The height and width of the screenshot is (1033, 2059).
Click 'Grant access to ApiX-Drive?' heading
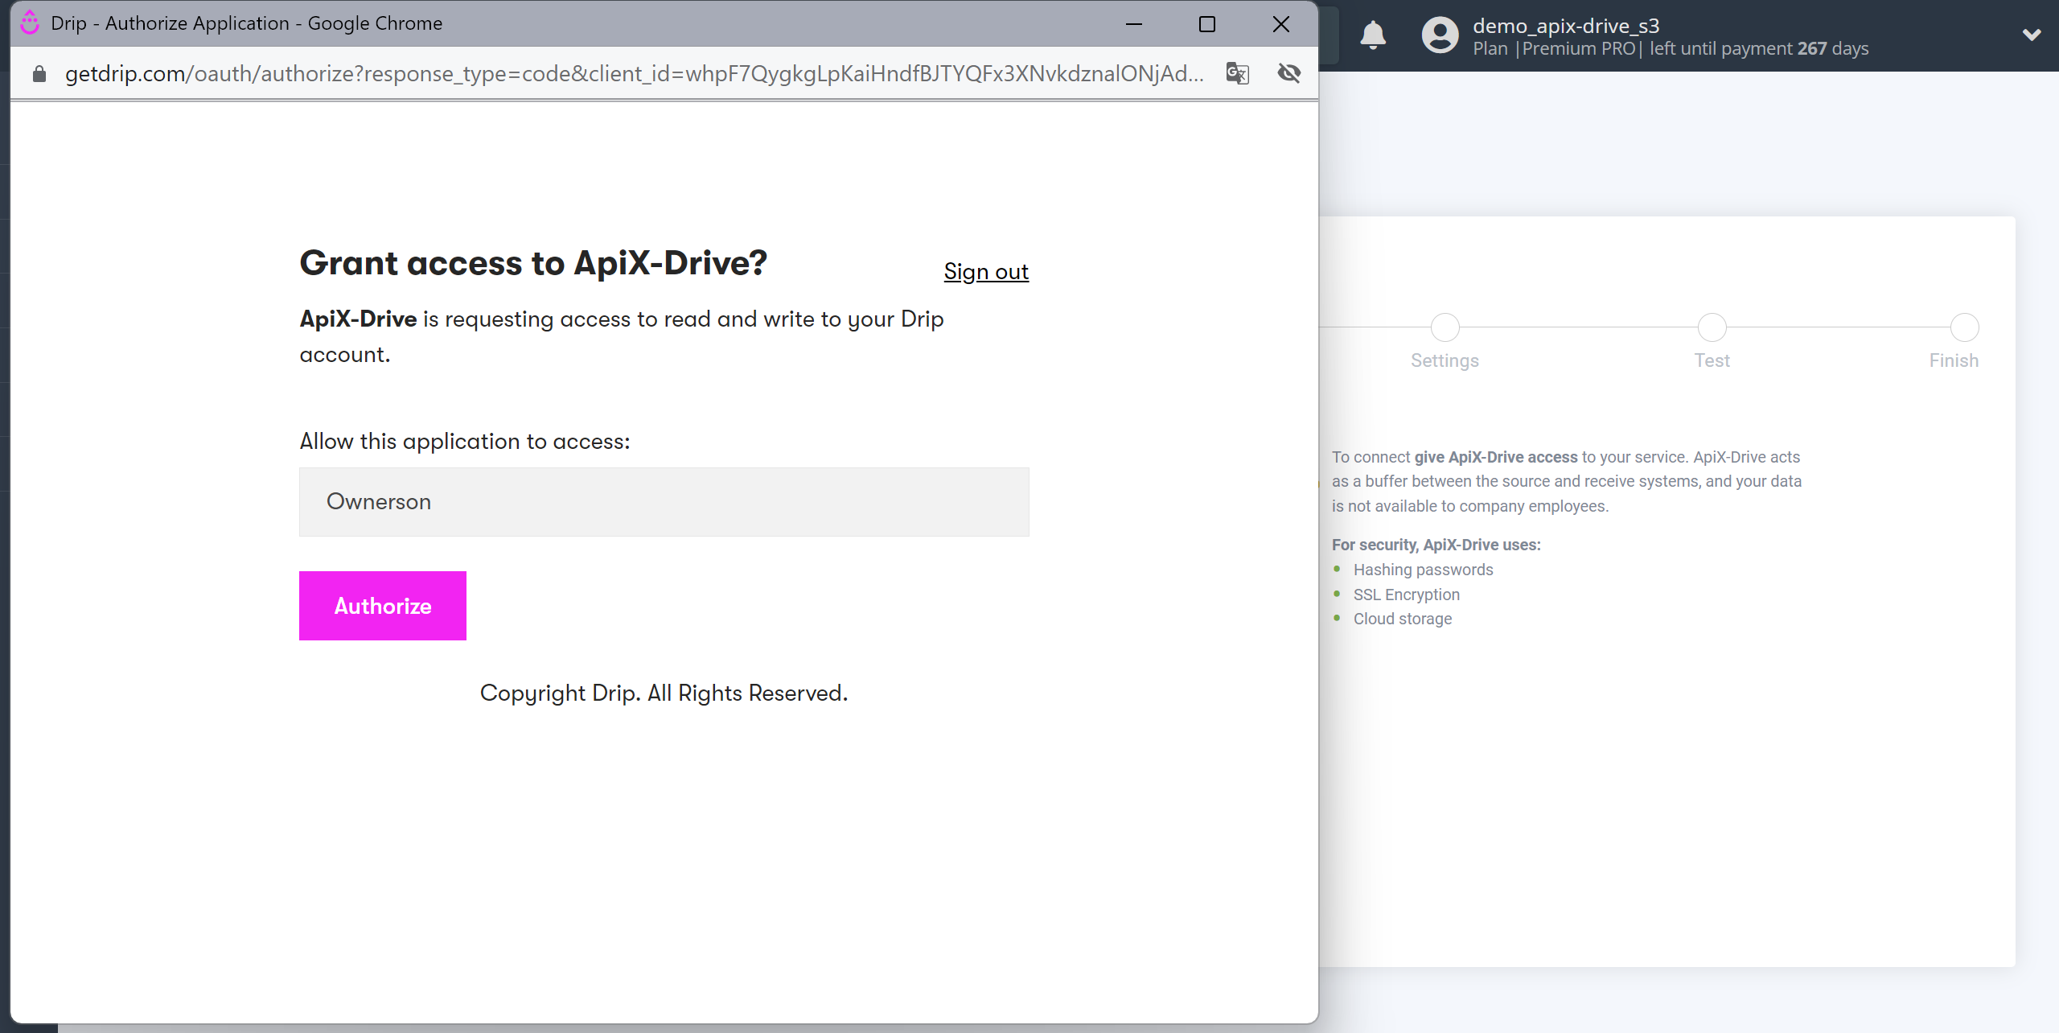pyautogui.click(x=533, y=263)
